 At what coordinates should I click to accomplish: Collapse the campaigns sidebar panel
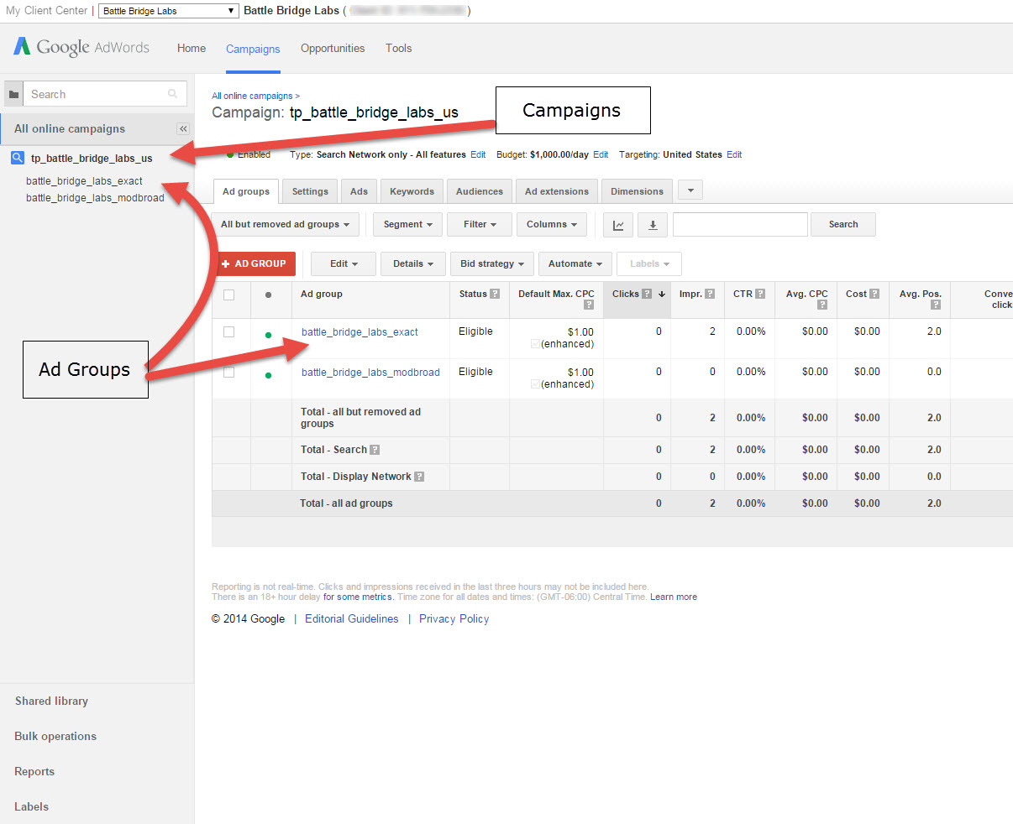tap(182, 129)
